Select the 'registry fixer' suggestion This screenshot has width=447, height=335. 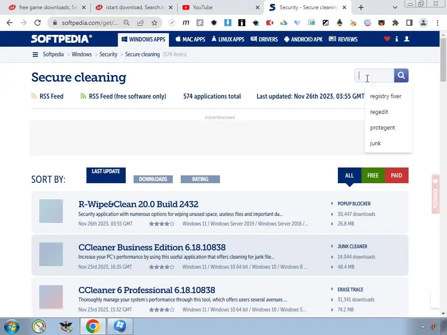388,96
